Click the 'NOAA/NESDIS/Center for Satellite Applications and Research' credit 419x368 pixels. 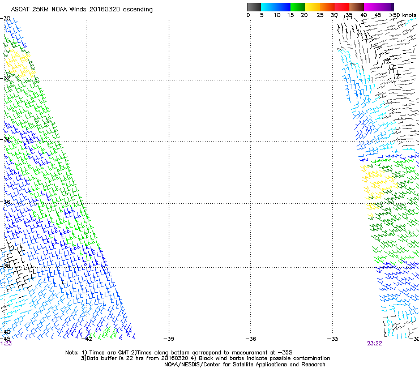point(245,365)
